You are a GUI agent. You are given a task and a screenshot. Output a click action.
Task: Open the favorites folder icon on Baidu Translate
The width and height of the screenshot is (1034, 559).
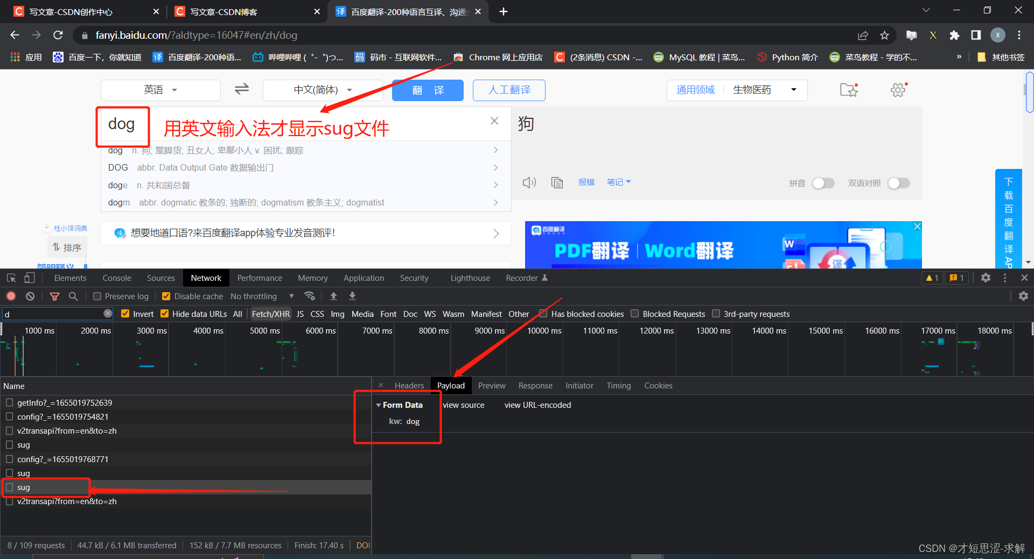[x=849, y=89]
